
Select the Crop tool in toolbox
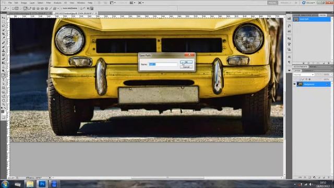(x=4, y=34)
